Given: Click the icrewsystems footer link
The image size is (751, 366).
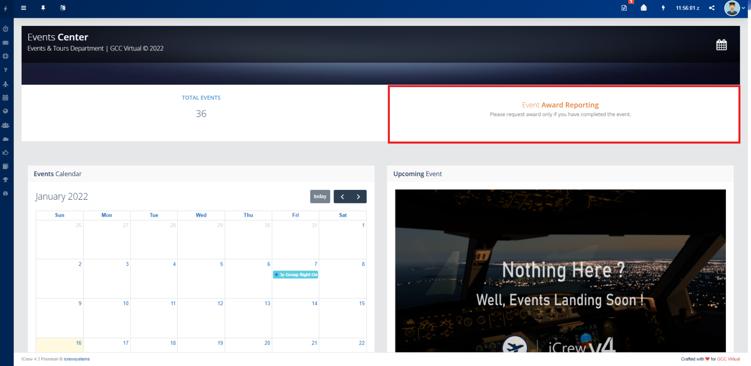Looking at the screenshot, I should click(77, 359).
